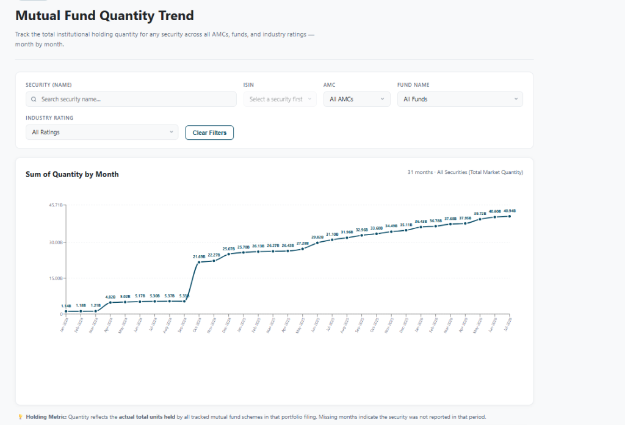The image size is (625, 425).
Task: Click the chevron icon in All AMCs dropdown
Action: pos(382,99)
